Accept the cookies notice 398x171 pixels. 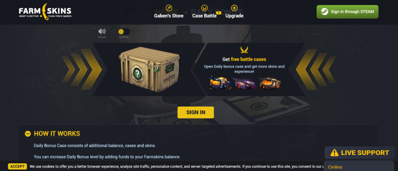click(x=17, y=166)
